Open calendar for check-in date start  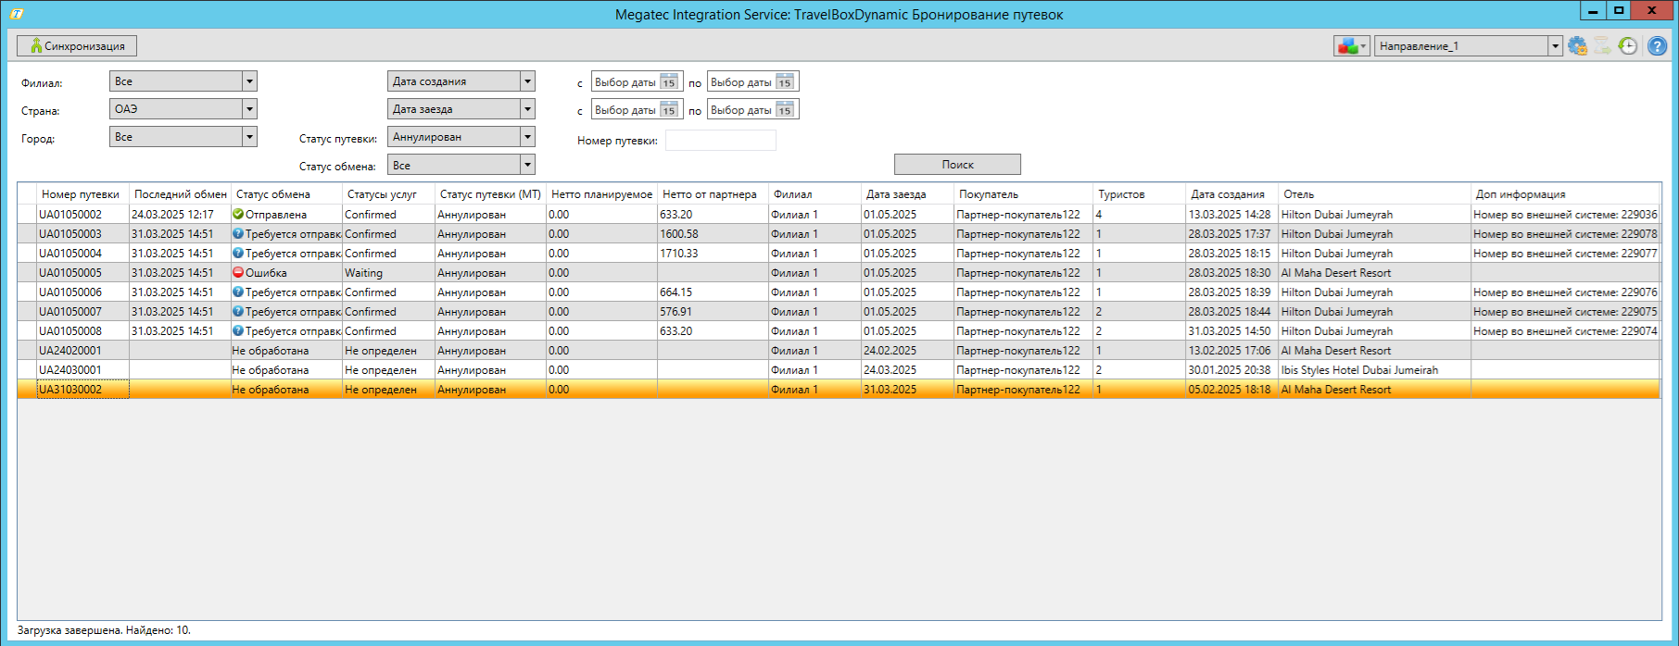[668, 110]
